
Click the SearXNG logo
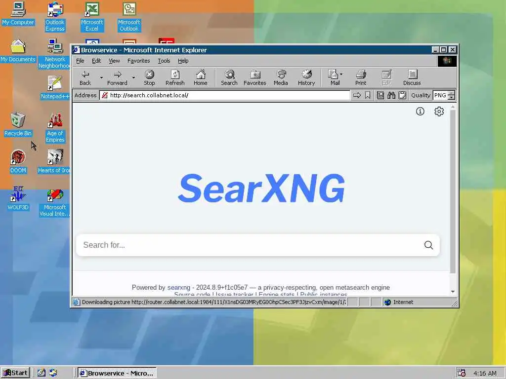261,189
